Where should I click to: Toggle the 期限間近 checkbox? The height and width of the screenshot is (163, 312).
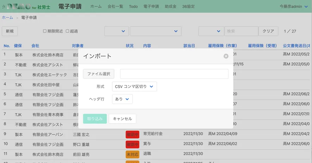(45, 31)
